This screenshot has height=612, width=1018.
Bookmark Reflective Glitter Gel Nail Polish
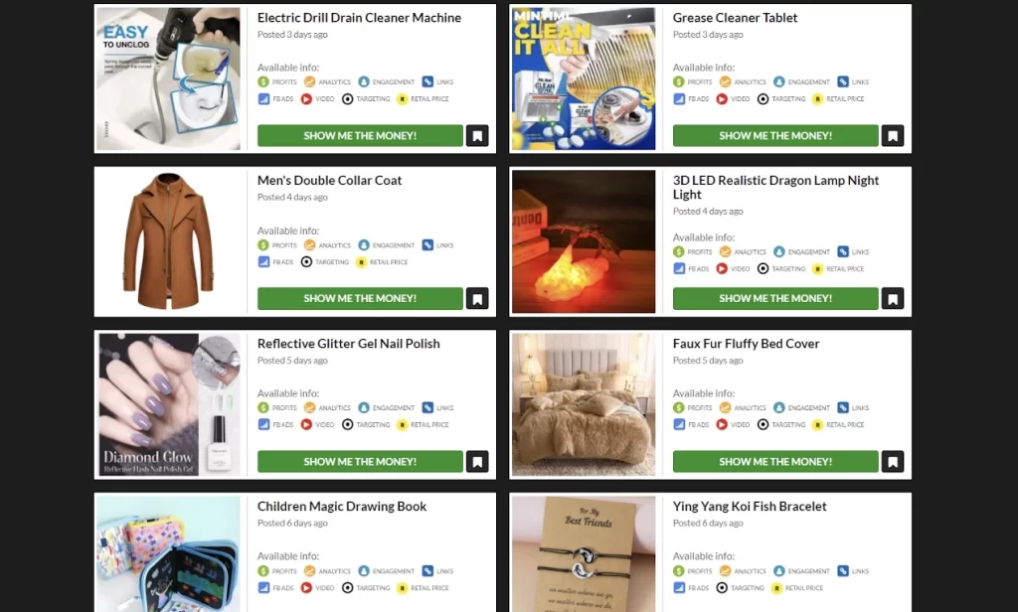pos(477,461)
